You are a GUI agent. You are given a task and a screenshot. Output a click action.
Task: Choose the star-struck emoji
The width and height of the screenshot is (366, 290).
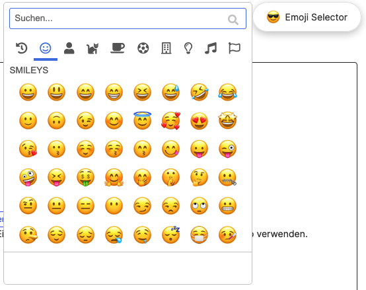[x=228, y=120]
